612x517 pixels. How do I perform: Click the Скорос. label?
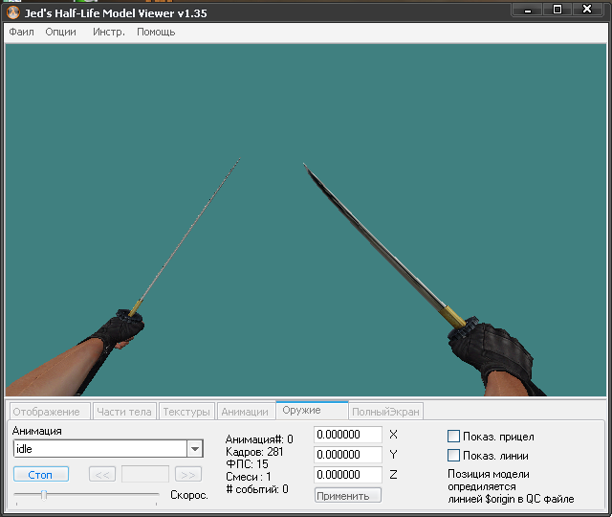pyautogui.click(x=189, y=495)
